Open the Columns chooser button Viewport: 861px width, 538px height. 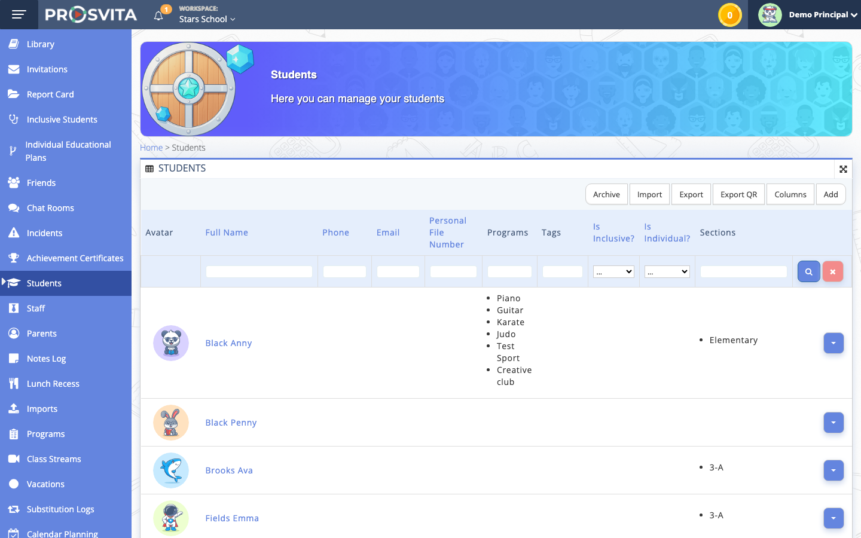tap(790, 194)
